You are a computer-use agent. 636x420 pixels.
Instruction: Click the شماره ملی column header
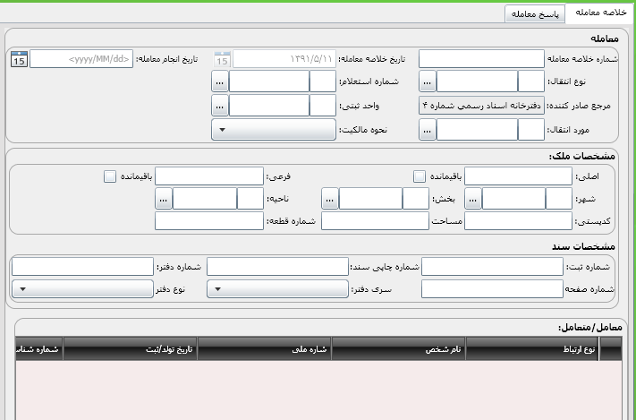coord(265,349)
